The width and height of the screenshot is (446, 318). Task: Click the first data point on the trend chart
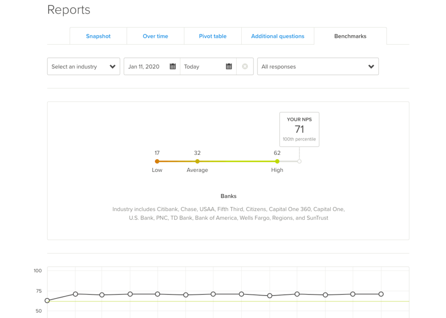click(47, 300)
